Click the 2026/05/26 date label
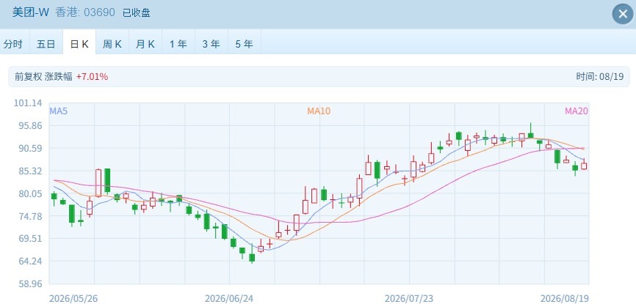The width and height of the screenshot is (636, 304). point(73,299)
